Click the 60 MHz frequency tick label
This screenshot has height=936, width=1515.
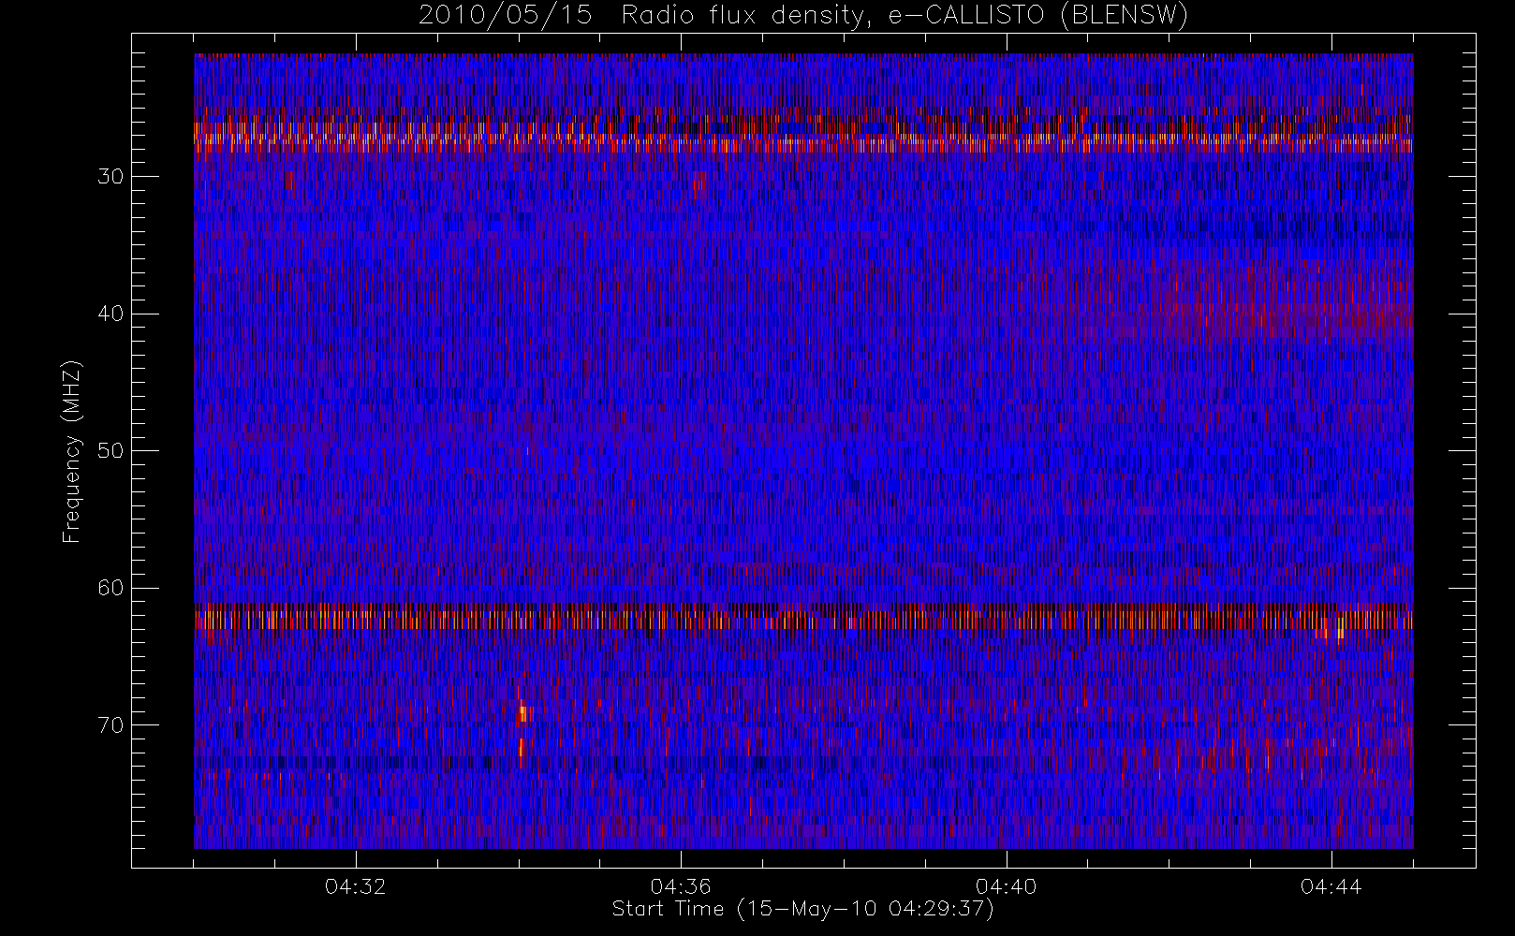110,588
